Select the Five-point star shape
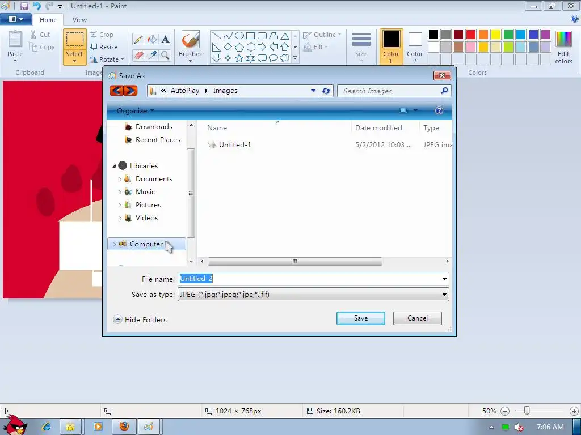Screen dimensions: 581x435 (x=239, y=58)
